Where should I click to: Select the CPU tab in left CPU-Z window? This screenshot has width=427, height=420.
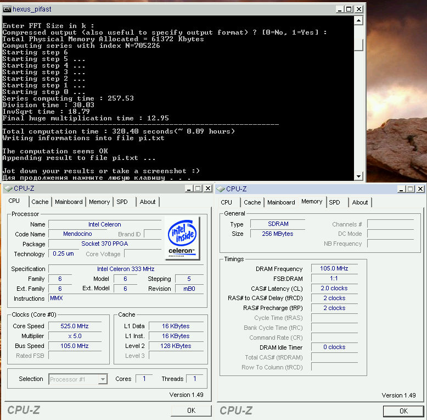(14, 201)
